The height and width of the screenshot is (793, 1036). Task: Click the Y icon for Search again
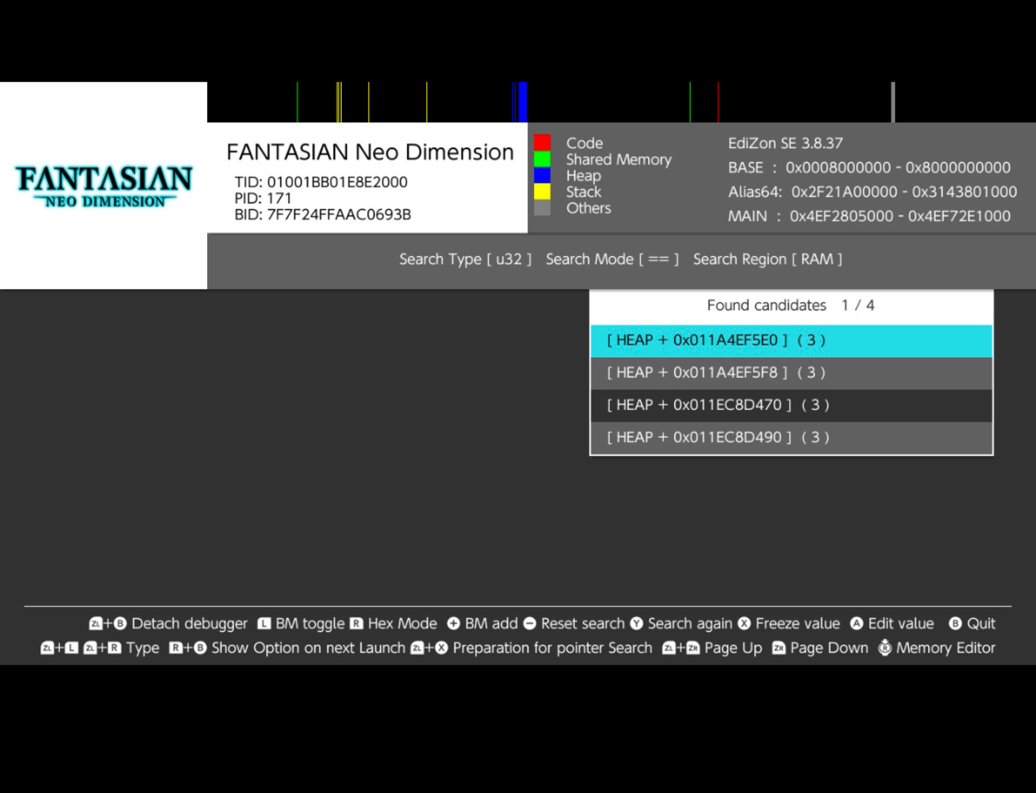click(636, 624)
